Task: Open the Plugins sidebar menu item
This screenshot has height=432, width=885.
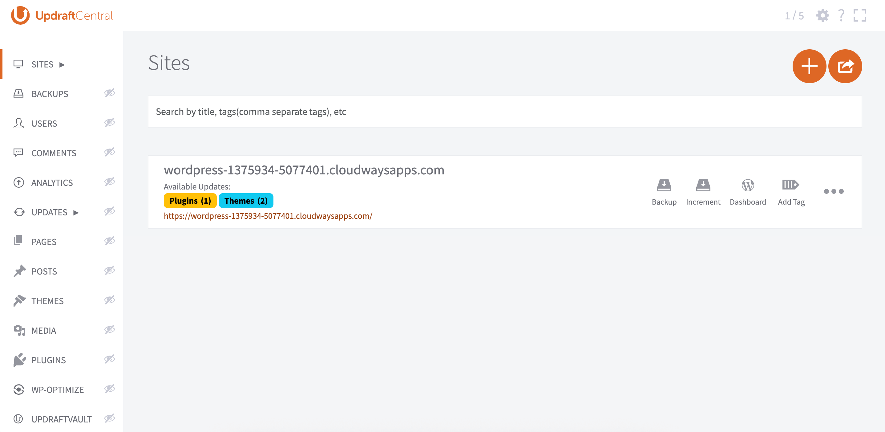Action: coord(48,360)
